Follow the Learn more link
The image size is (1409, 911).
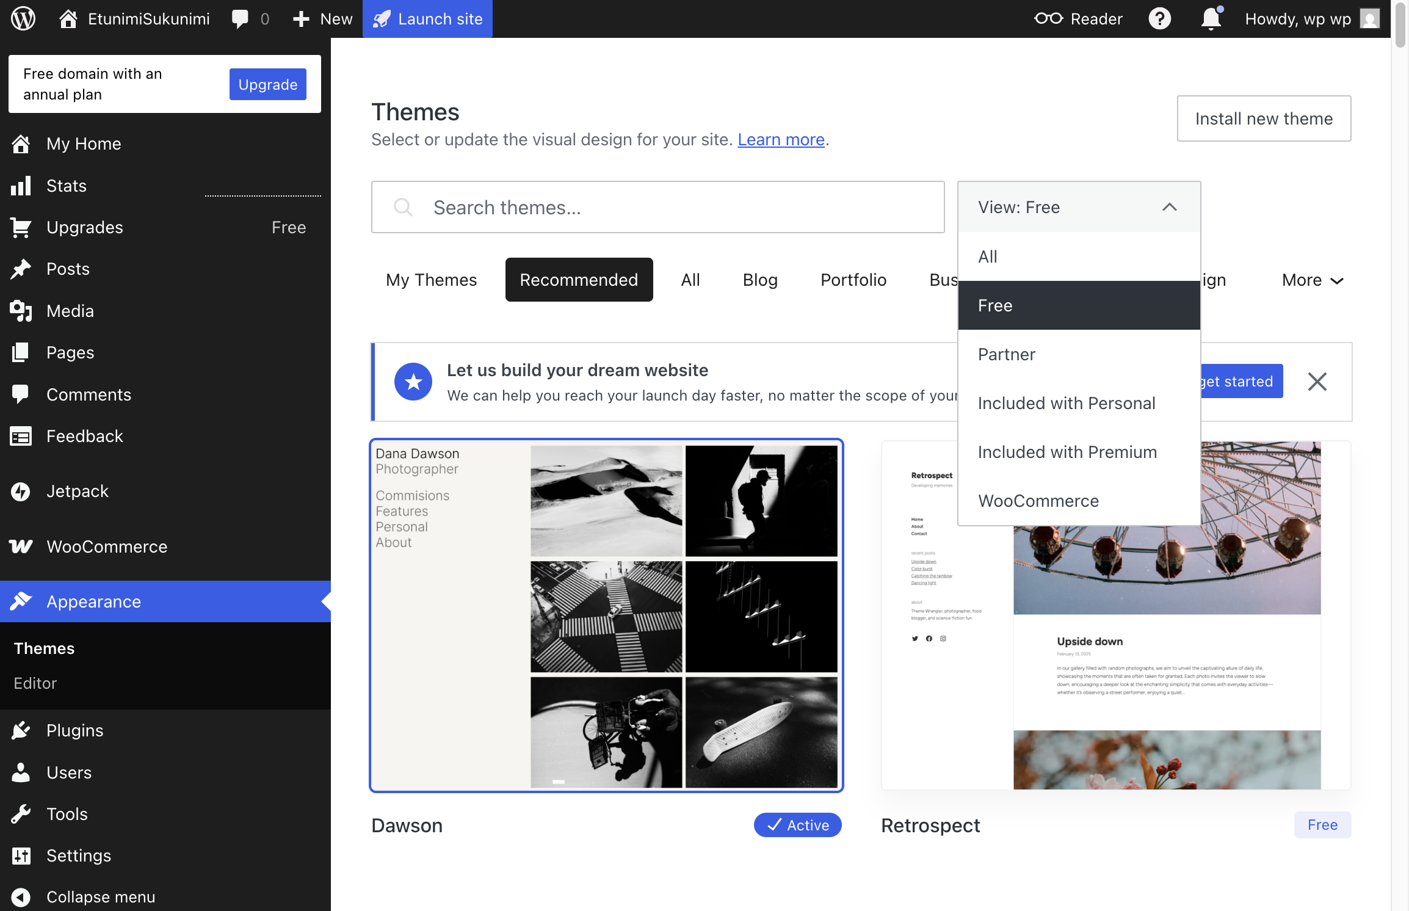coord(781,139)
